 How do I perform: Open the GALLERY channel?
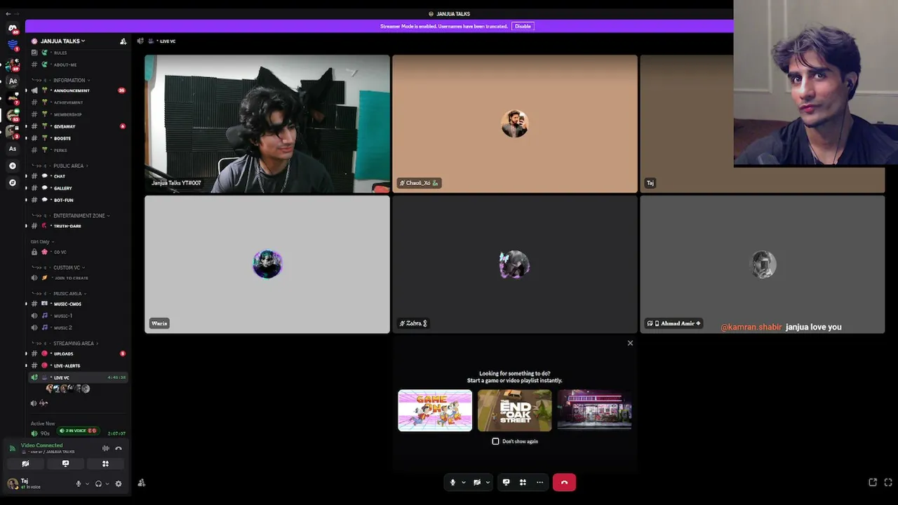click(79, 188)
